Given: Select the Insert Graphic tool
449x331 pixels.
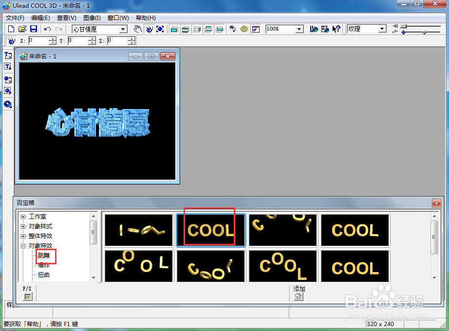Looking at the screenshot, I should click(x=8, y=80).
